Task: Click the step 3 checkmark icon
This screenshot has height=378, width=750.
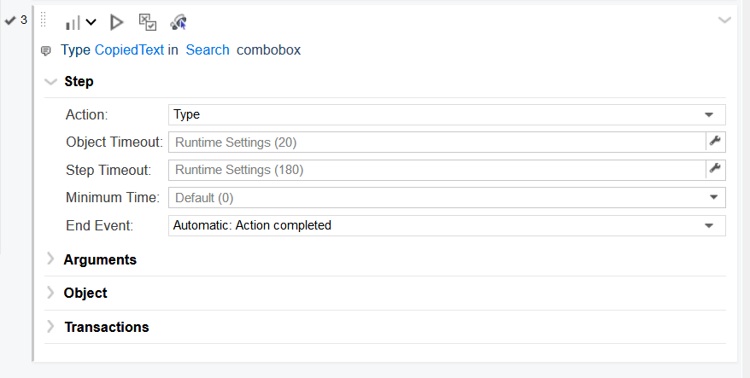Action: click(10, 20)
